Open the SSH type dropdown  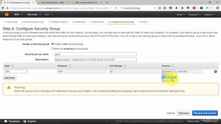(16, 71)
